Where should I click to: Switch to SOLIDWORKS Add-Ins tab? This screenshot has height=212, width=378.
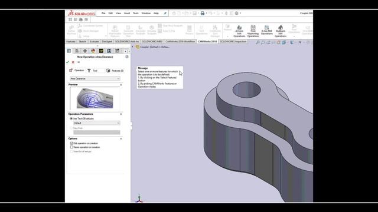point(127,42)
